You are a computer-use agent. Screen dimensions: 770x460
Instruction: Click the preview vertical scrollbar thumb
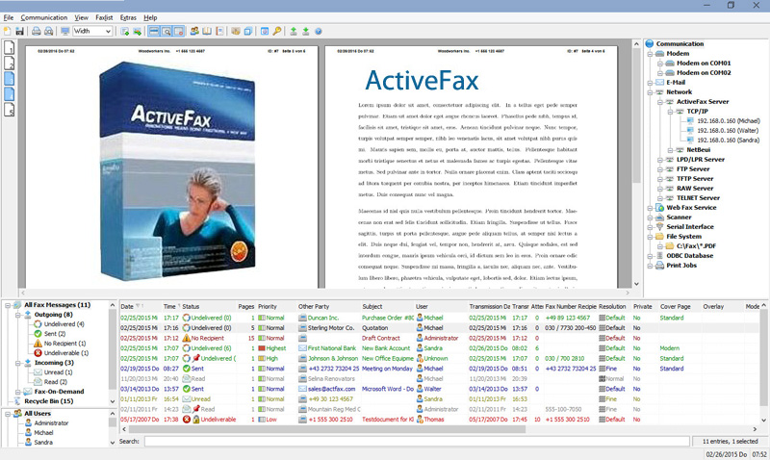click(636, 115)
